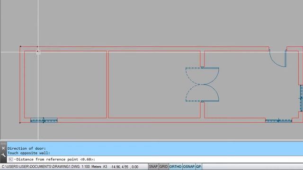Toggle the QP quick properties button

(199, 167)
